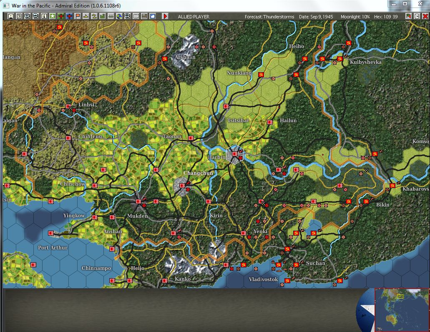Click the green star toolbar icon
430x332 pixels.
(53, 16)
